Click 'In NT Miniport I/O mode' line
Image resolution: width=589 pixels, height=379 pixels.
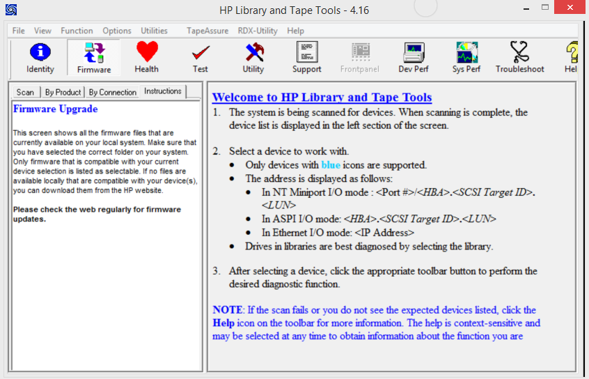[398, 199]
